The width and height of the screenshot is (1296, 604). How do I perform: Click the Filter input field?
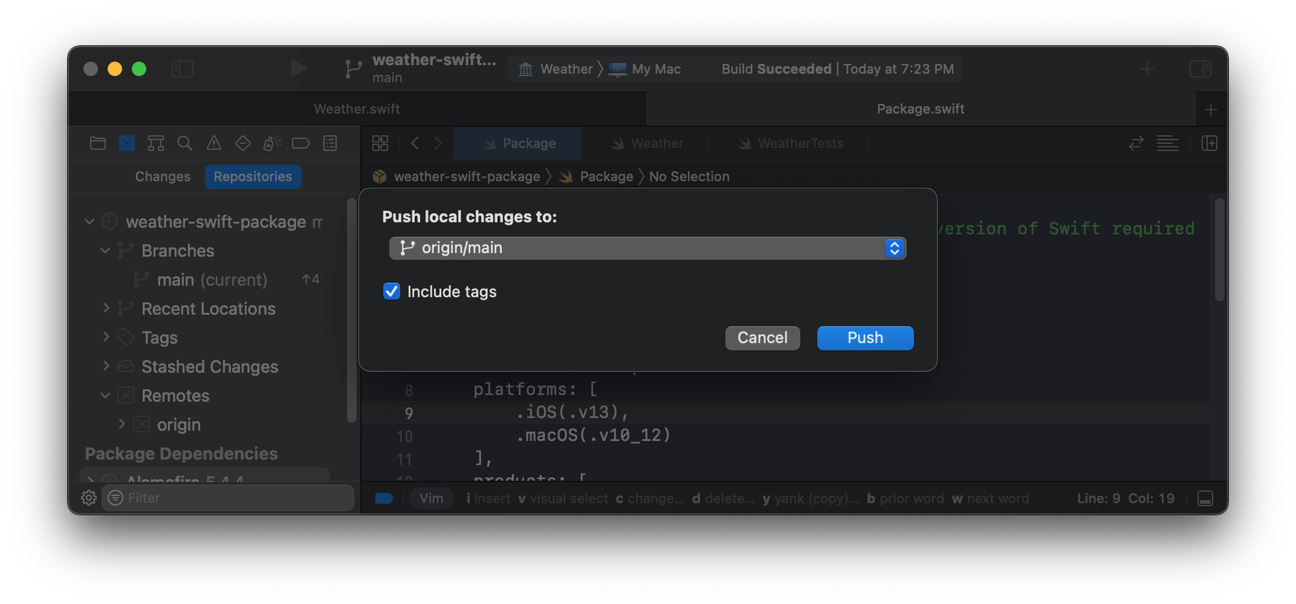pos(228,498)
